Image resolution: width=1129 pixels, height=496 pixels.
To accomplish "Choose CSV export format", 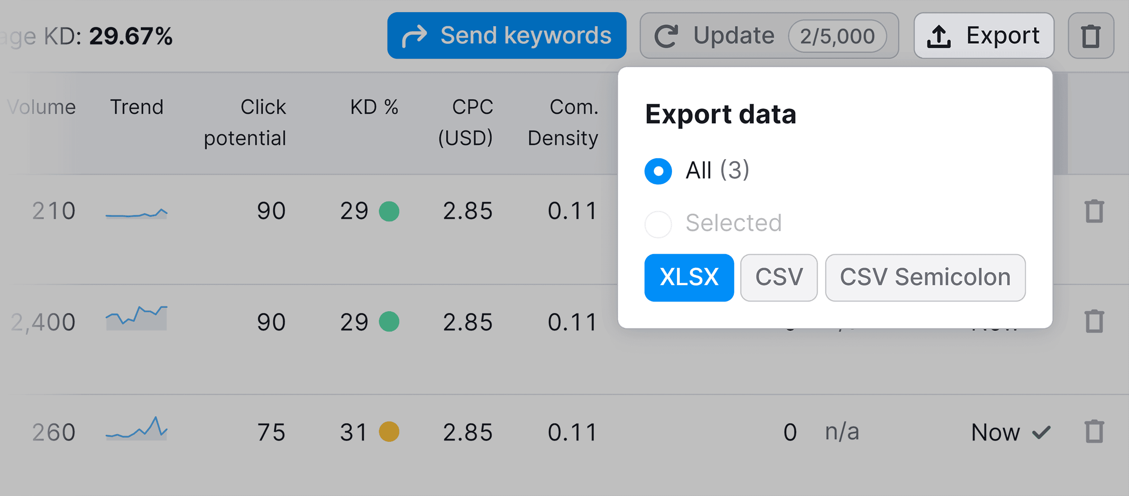I will point(779,277).
